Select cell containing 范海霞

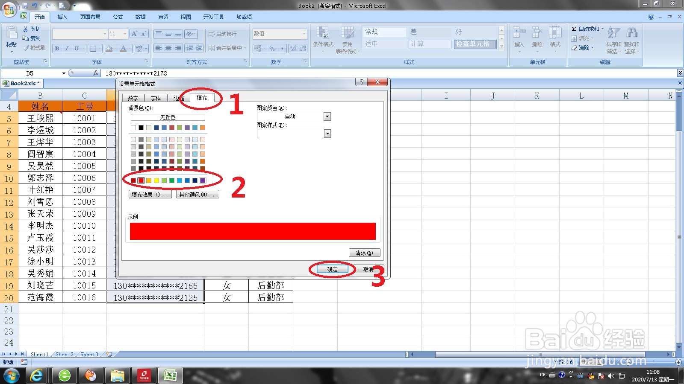(x=40, y=297)
